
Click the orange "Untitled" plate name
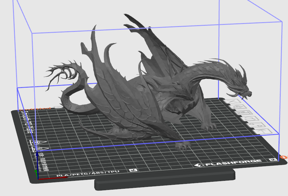(35, 109)
